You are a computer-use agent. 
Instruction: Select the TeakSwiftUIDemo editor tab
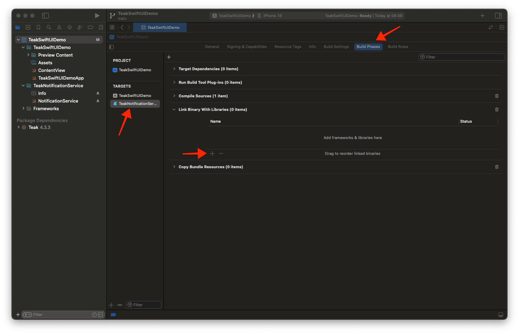coord(160,27)
